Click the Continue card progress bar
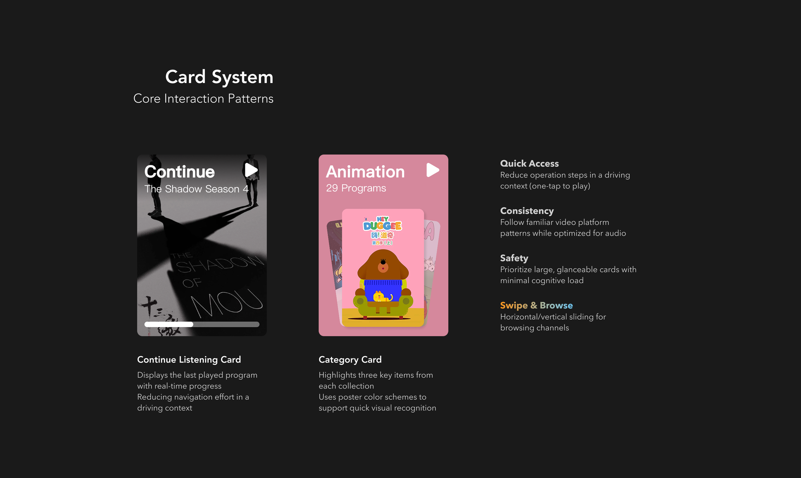Image resolution: width=801 pixels, height=478 pixels. (x=202, y=324)
